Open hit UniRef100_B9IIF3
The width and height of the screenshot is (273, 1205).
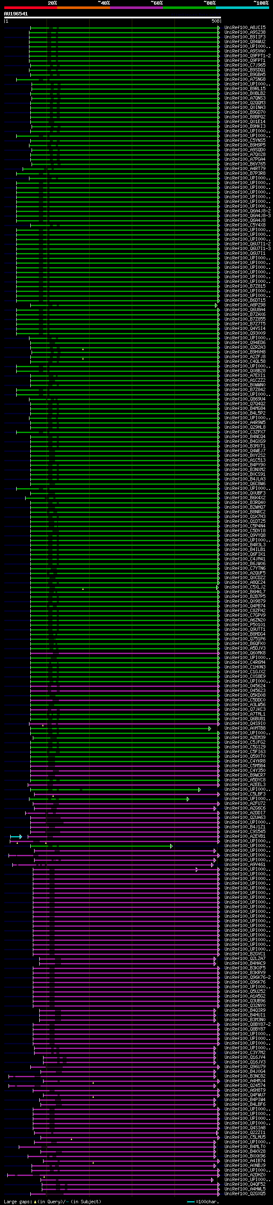tap(244, 37)
